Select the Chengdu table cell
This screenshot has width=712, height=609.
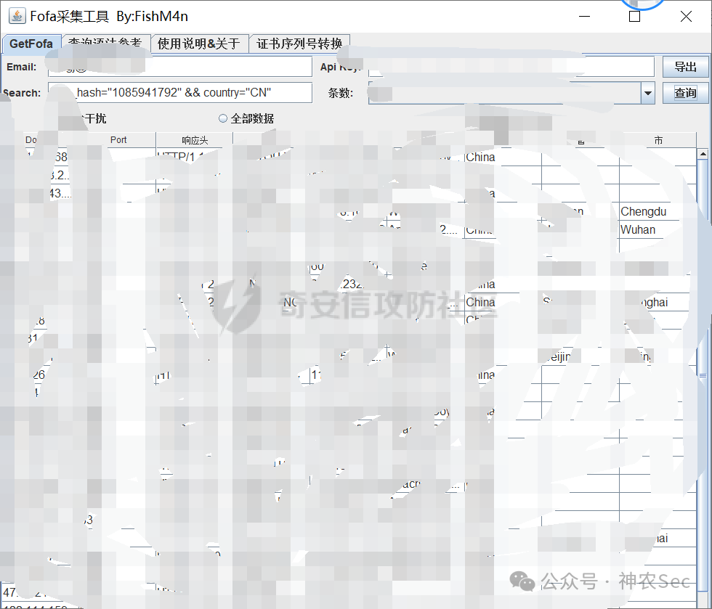tap(657, 211)
